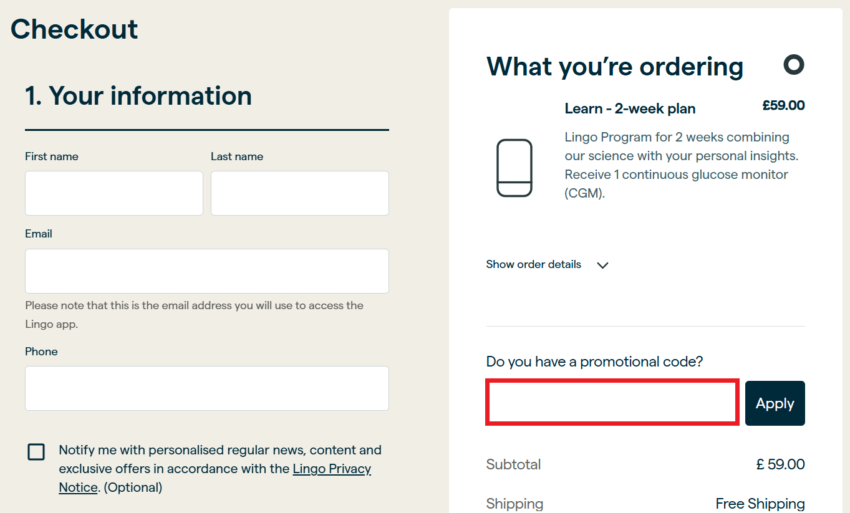Click the Your information section heading
This screenshot has height=513, width=850.
138,95
